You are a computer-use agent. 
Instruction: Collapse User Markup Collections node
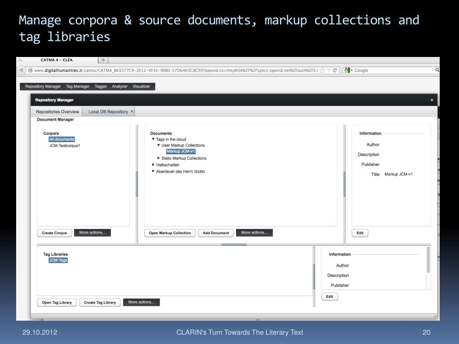pos(159,145)
